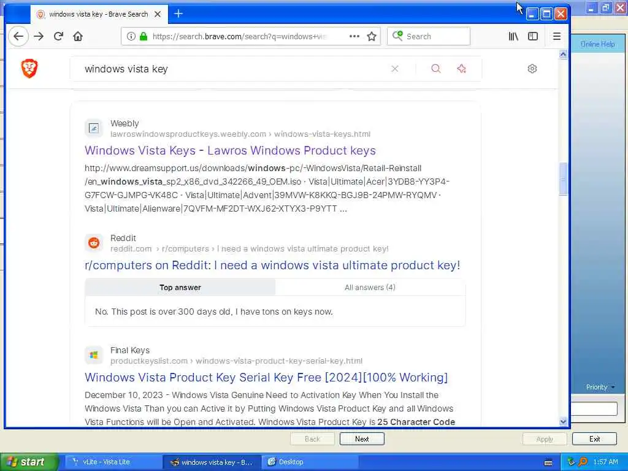This screenshot has height=471, width=628.
Task: Submit search with the magnifier icon
Action: [436, 69]
